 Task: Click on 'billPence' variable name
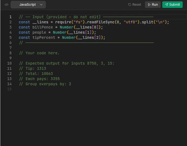tap(43, 27)
